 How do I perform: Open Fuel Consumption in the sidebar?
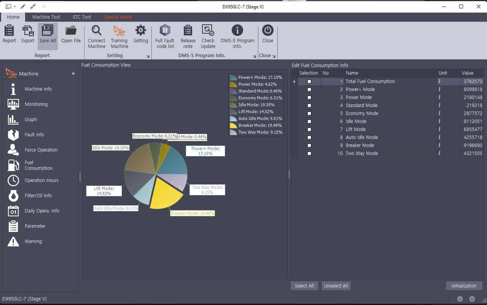(38, 165)
